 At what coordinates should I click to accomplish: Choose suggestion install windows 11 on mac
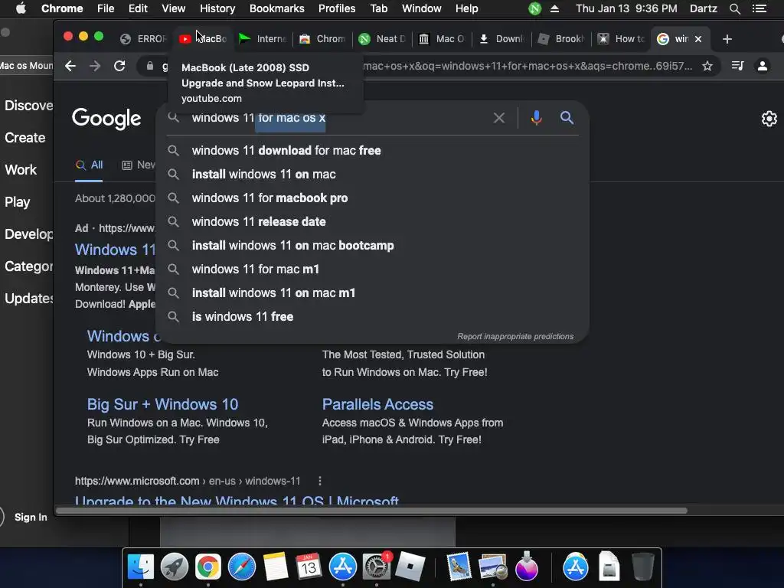point(373,174)
